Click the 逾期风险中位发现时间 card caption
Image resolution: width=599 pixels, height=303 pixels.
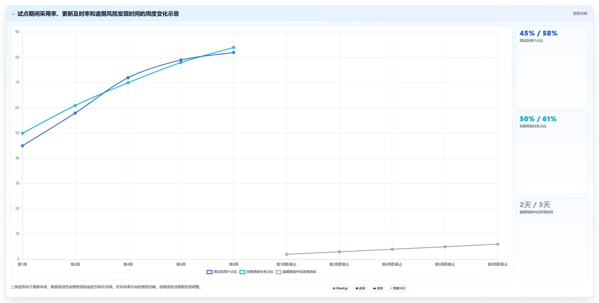coord(536,212)
